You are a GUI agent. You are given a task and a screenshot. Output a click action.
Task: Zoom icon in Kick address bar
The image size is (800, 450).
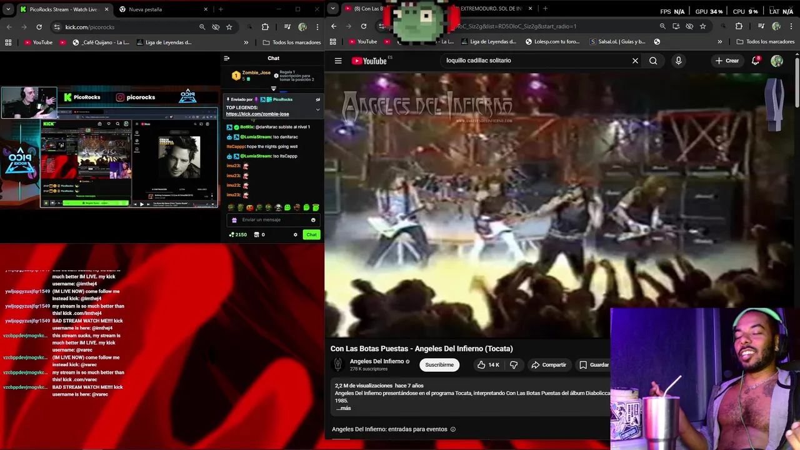(x=202, y=27)
